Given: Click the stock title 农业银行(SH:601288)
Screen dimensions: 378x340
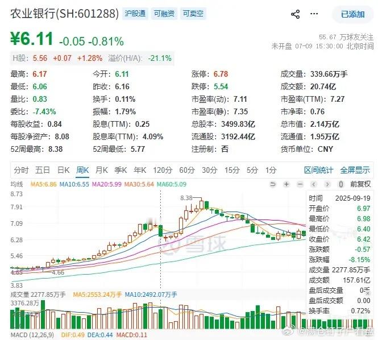Looking at the screenshot, I should click(64, 14).
